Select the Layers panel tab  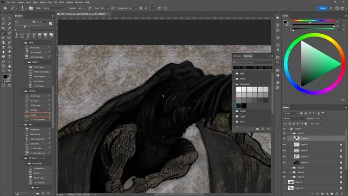[286, 107]
